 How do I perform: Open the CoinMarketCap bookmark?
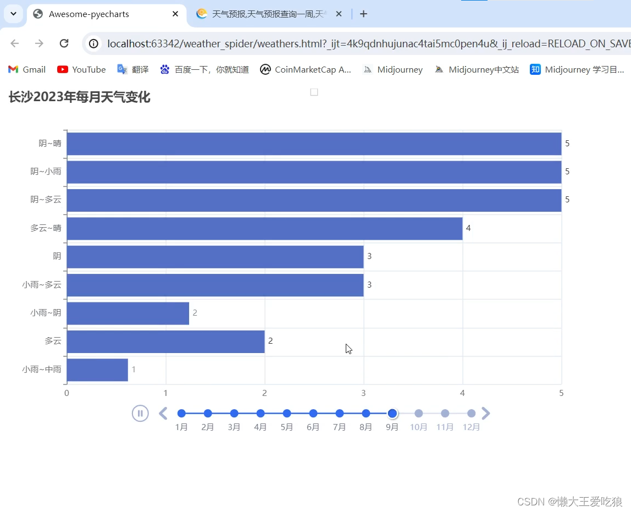(306, 70)
